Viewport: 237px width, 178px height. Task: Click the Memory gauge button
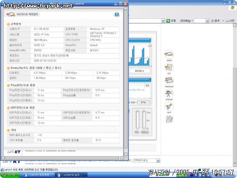(145, 132)
